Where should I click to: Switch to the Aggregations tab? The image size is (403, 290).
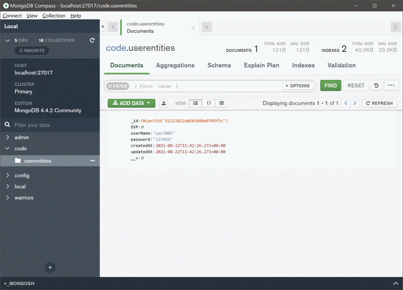[x=175, y=66]
